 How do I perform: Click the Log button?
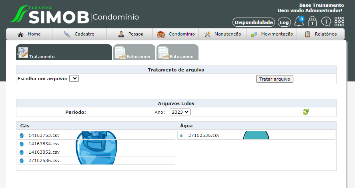[x=284, y=22]
